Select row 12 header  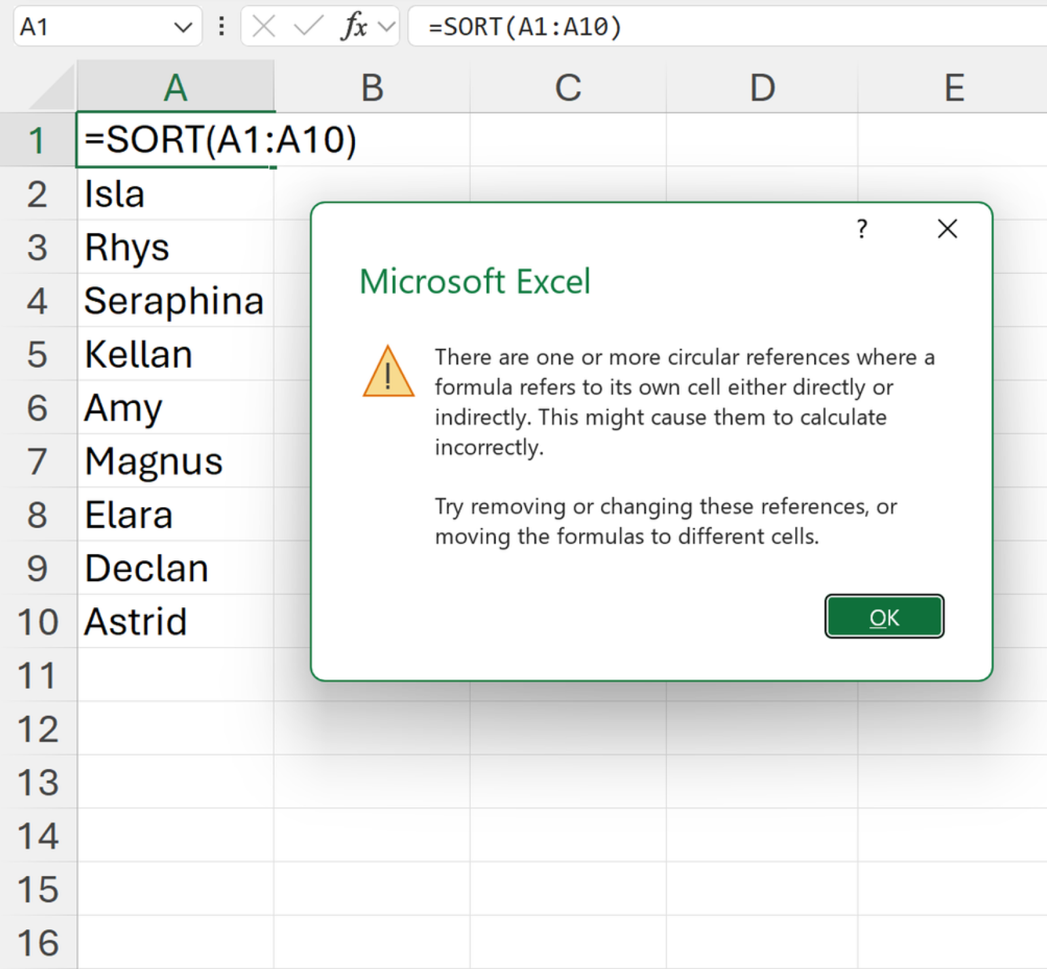point(37,729)
